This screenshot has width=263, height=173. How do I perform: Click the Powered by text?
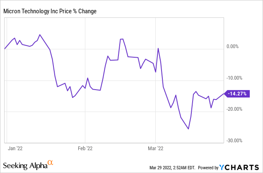[x=208, y=168]
